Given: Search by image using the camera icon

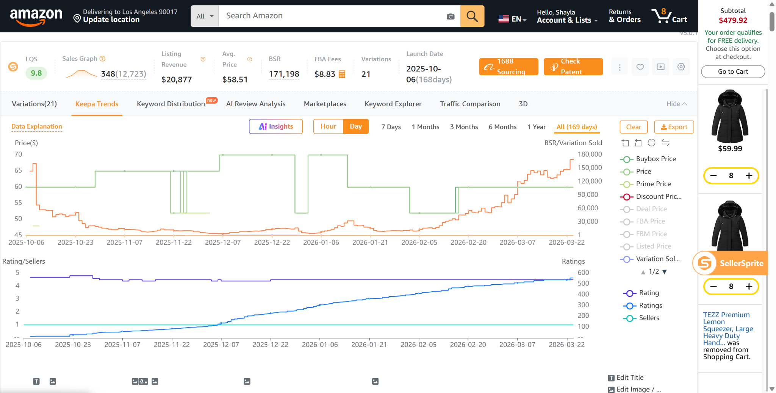Looking at the screenshot, I should [x=450, y=16].
